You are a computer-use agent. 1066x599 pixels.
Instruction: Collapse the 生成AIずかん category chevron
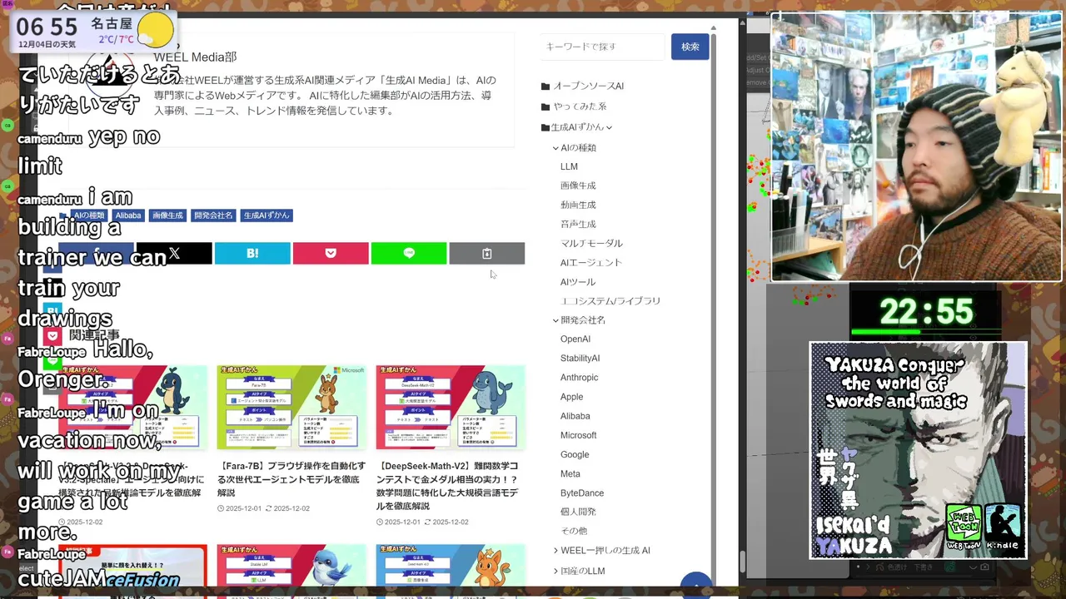click(x=609, y=127)
